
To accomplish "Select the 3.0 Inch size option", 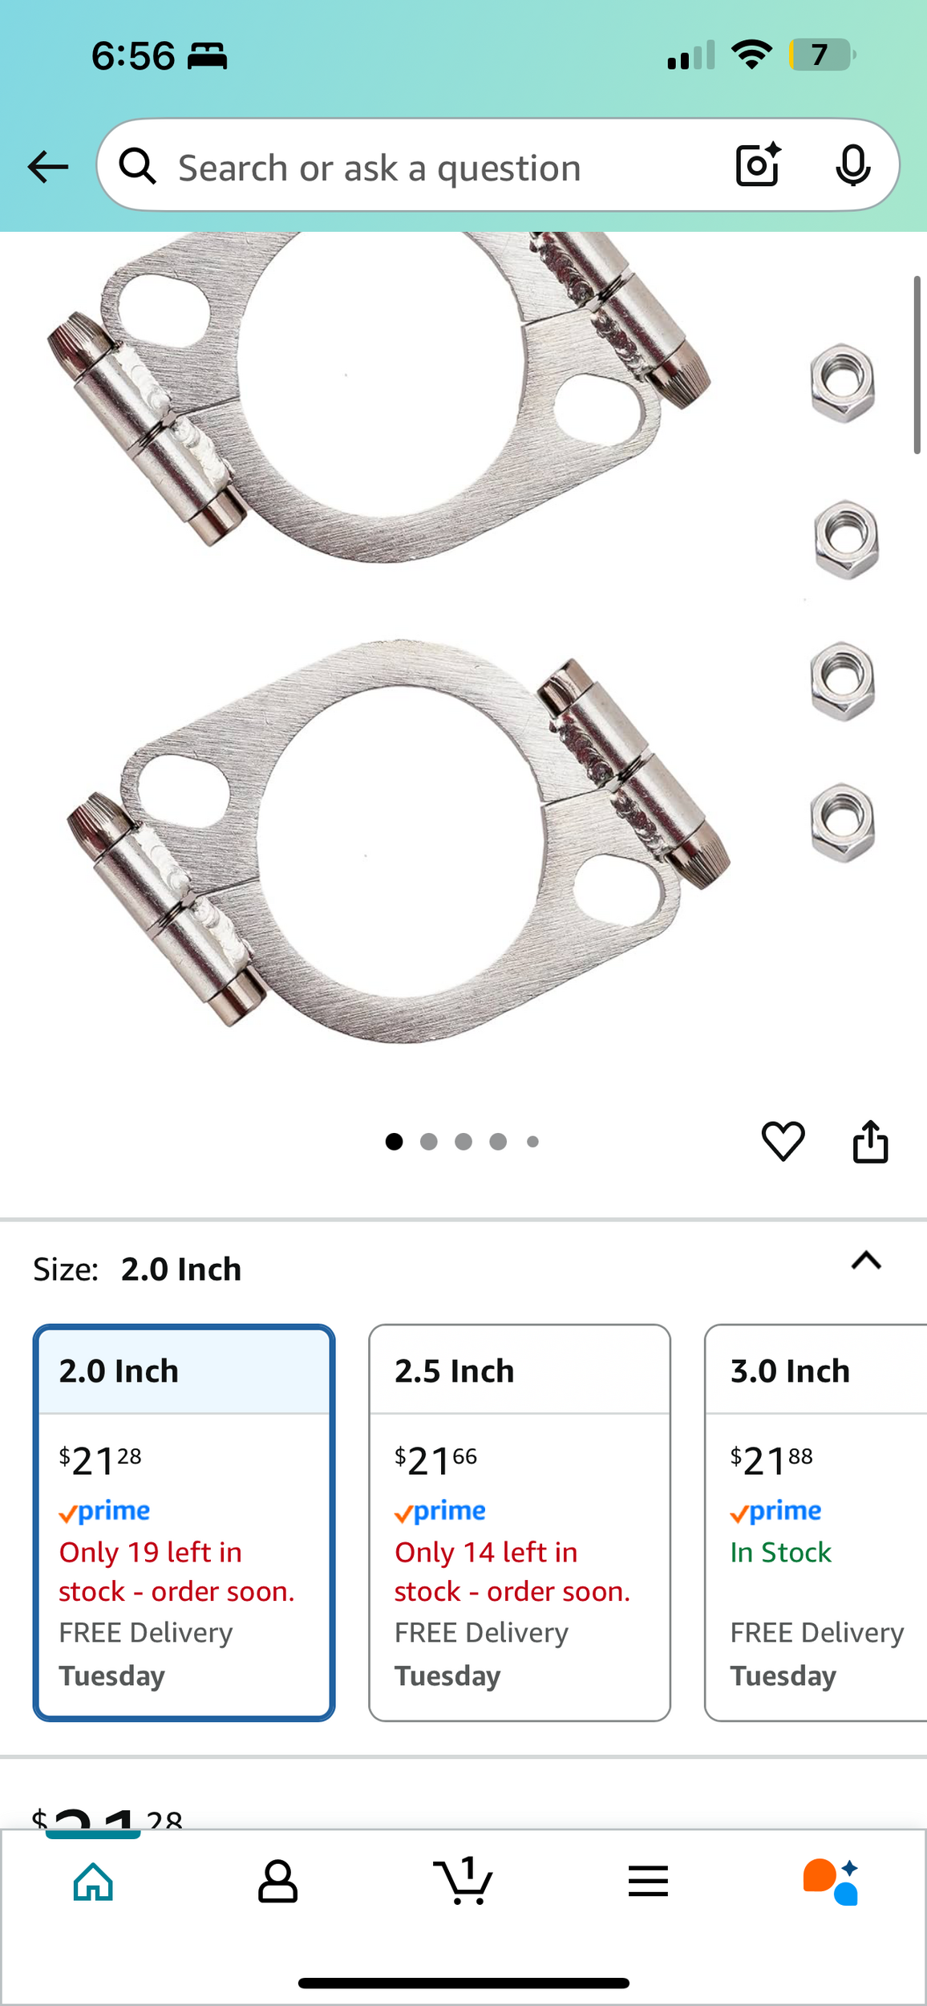I will 816,1522.
